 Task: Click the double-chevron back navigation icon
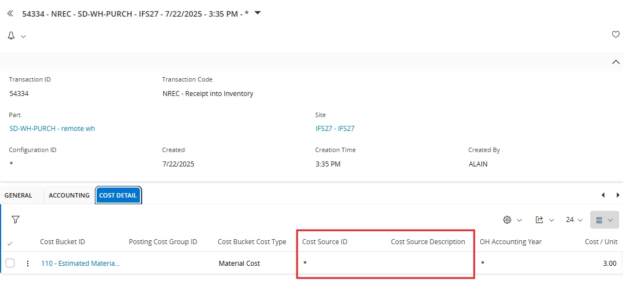tap(11, 13)
